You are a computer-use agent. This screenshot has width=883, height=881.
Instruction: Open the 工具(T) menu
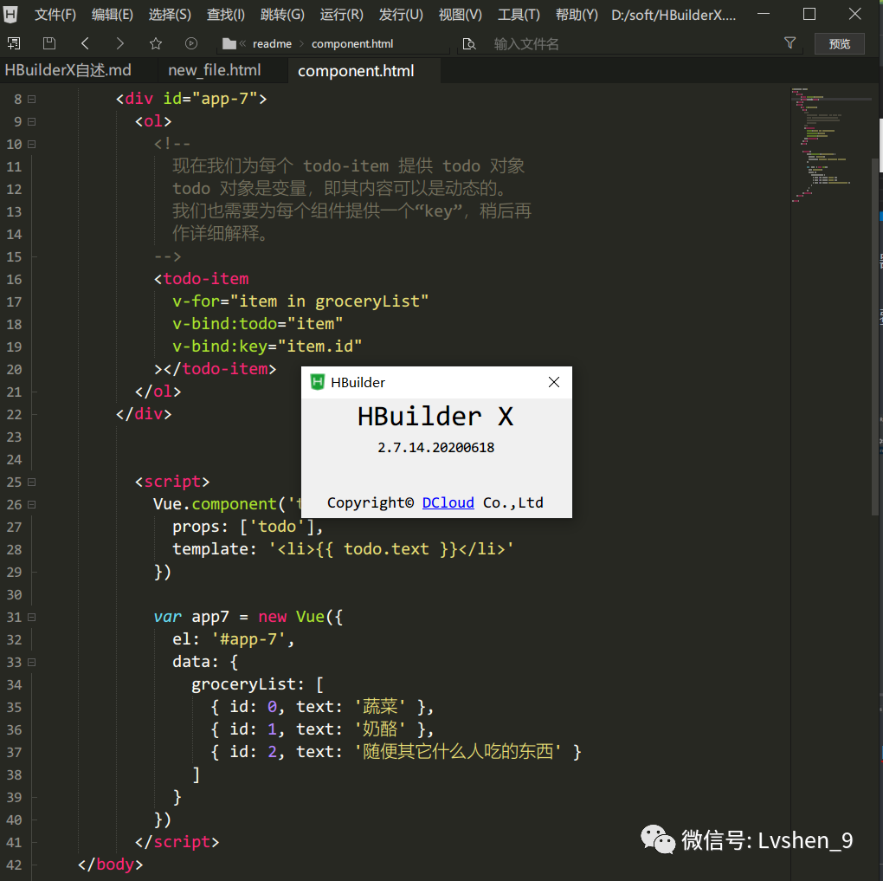coord(519,15)
